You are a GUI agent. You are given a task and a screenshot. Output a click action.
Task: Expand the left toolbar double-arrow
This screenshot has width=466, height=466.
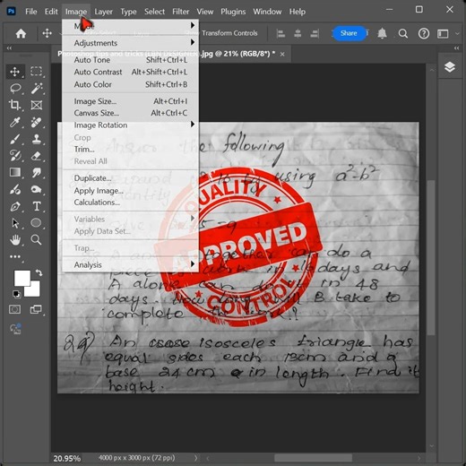pos(9,48)
